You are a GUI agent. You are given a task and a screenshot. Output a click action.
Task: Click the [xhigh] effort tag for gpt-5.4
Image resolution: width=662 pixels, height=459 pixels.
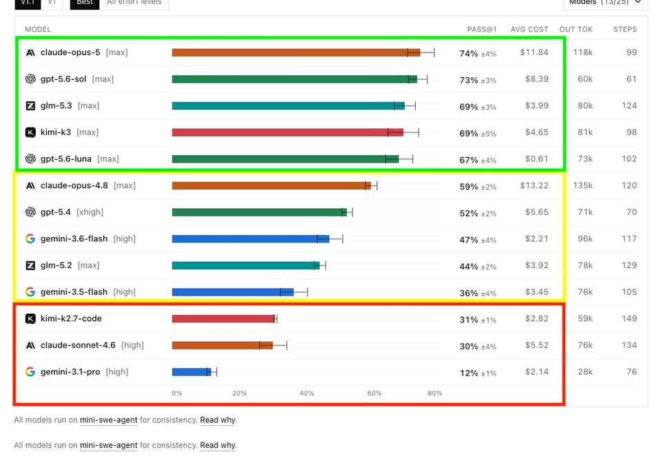90,212
